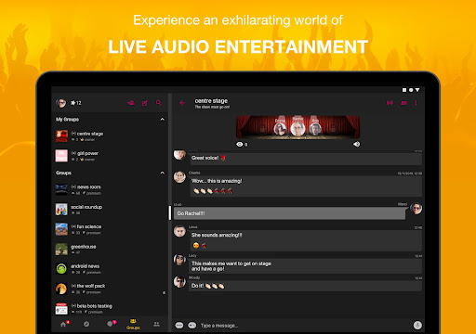Screen dimensions: 476x334
Task: Open the home tab with notification
Action: [x=64, y=324]
